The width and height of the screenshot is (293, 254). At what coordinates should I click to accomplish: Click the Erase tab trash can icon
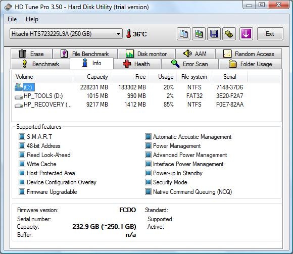[22, 54]
